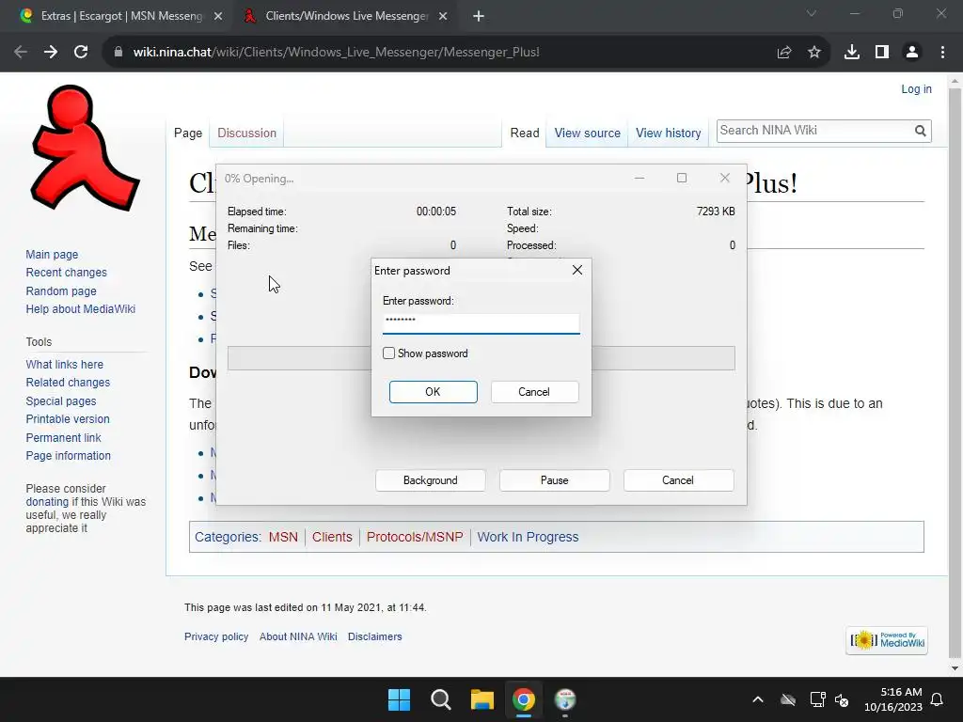Click the browser back arrow
This screenshot has width=963, height=722.
pyautogui.click(x=21, y=53)
